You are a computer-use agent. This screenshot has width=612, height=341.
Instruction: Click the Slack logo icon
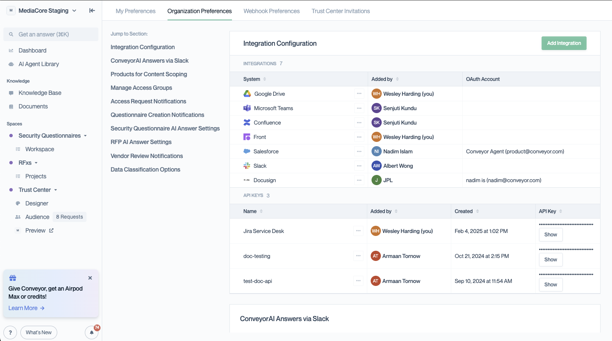247,166
